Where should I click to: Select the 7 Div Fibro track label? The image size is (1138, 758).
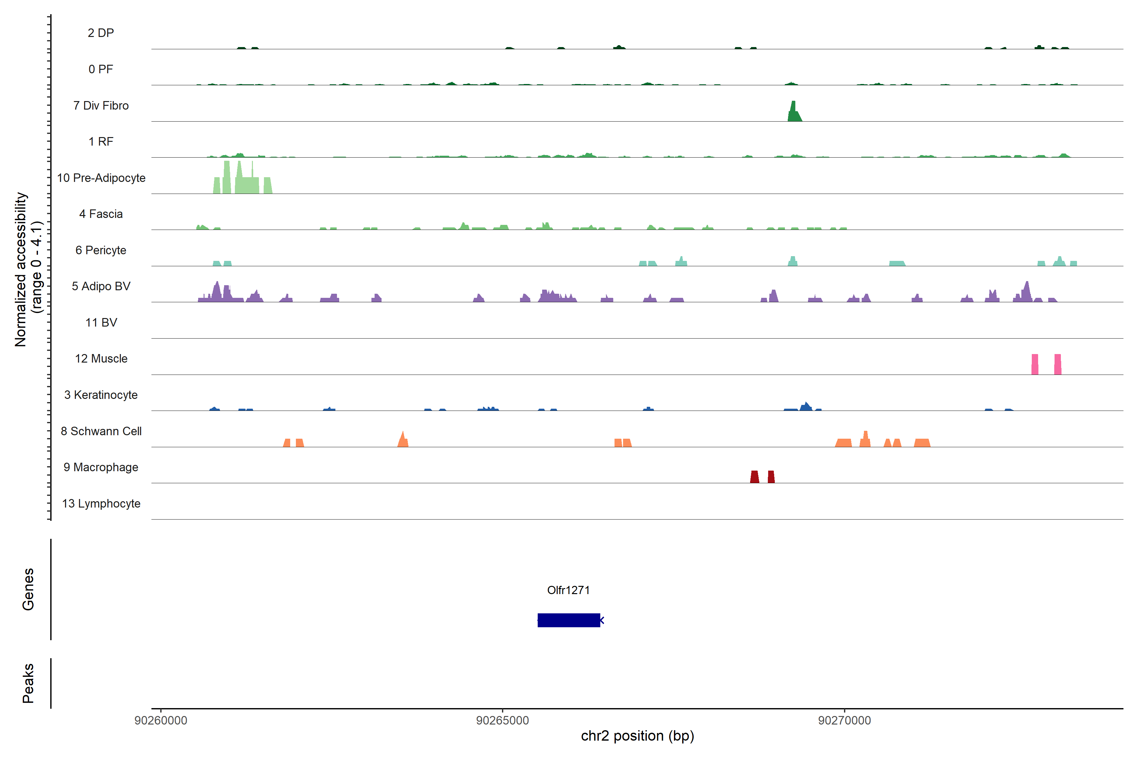coord(101,105)
